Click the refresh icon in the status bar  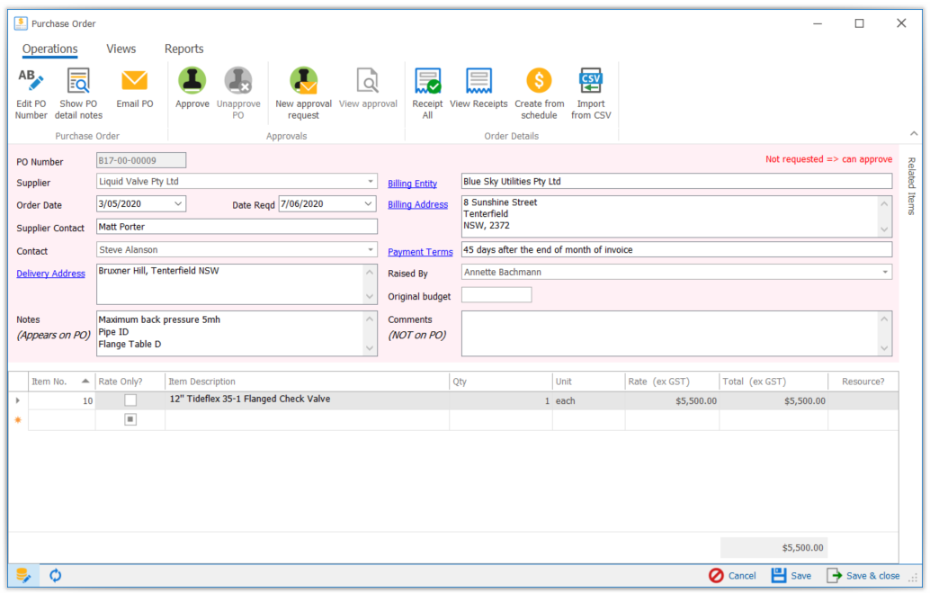[x=55, y=575]
